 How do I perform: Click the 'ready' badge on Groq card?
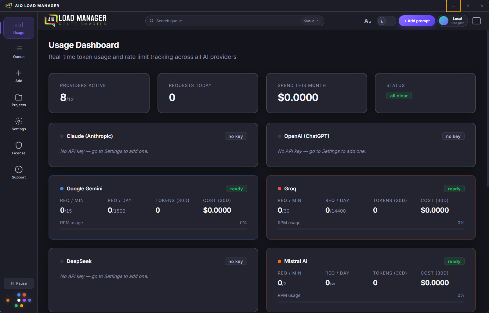[454, 189]
